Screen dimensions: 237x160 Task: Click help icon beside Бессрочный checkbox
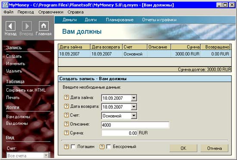[102, 147]
